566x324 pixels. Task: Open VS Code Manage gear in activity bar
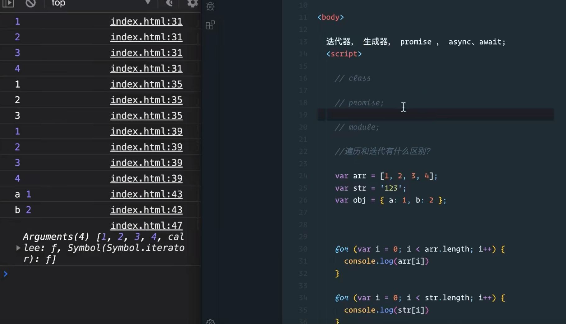(x=210, y=322)
